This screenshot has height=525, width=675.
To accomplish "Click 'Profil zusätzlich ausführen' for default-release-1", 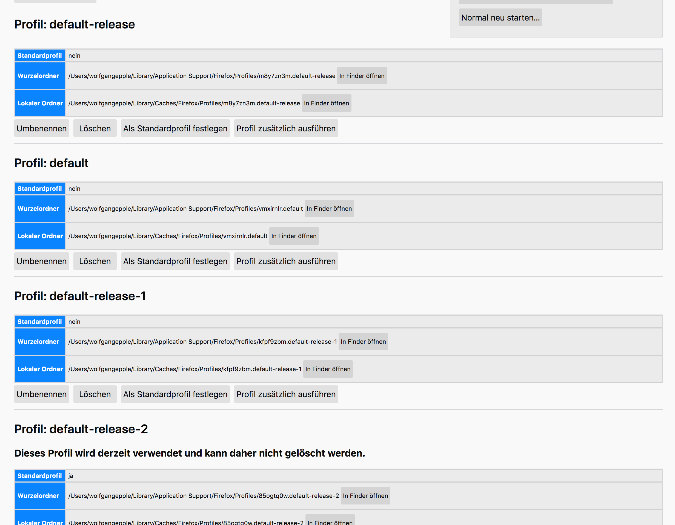I will (x=286, y=394).
